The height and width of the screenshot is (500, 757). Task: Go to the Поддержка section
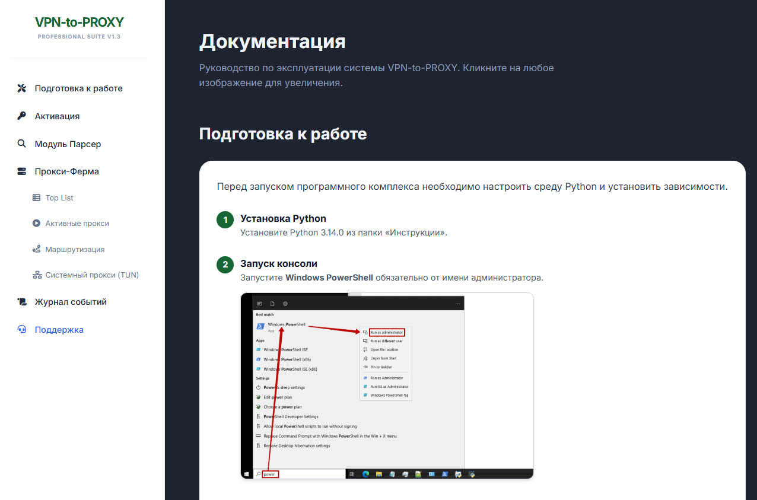click(59, 330)
